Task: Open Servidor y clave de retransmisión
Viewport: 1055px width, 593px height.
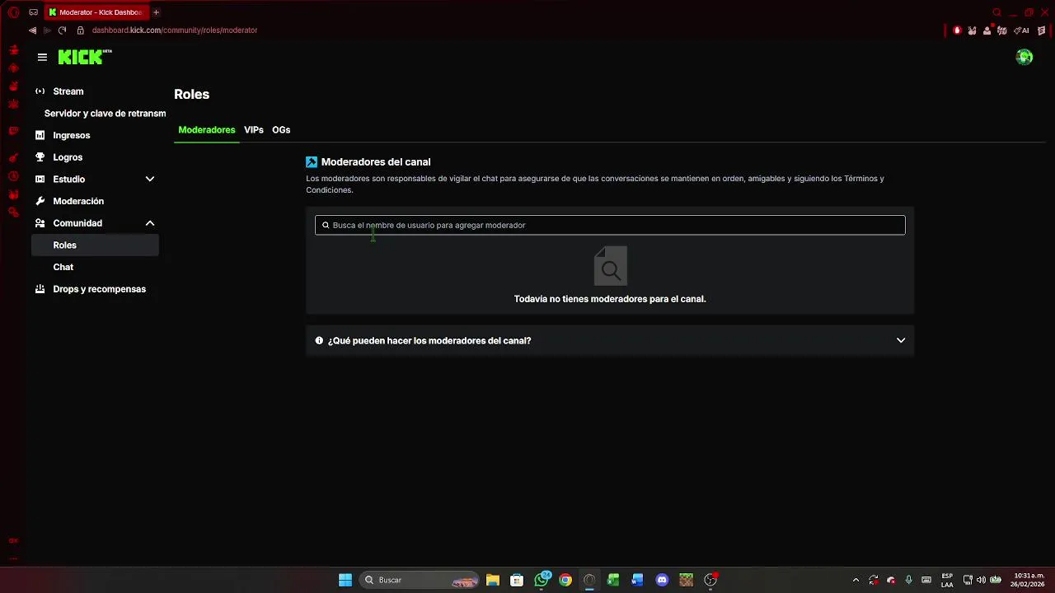Action: 105,114
